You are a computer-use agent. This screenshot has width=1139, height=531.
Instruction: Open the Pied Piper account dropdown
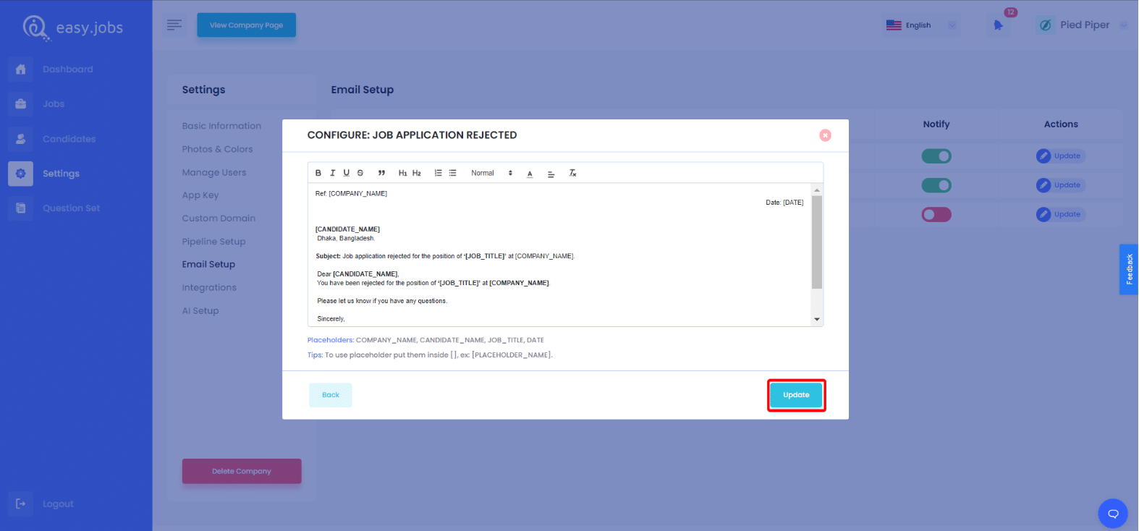(x=1083, y=25)
